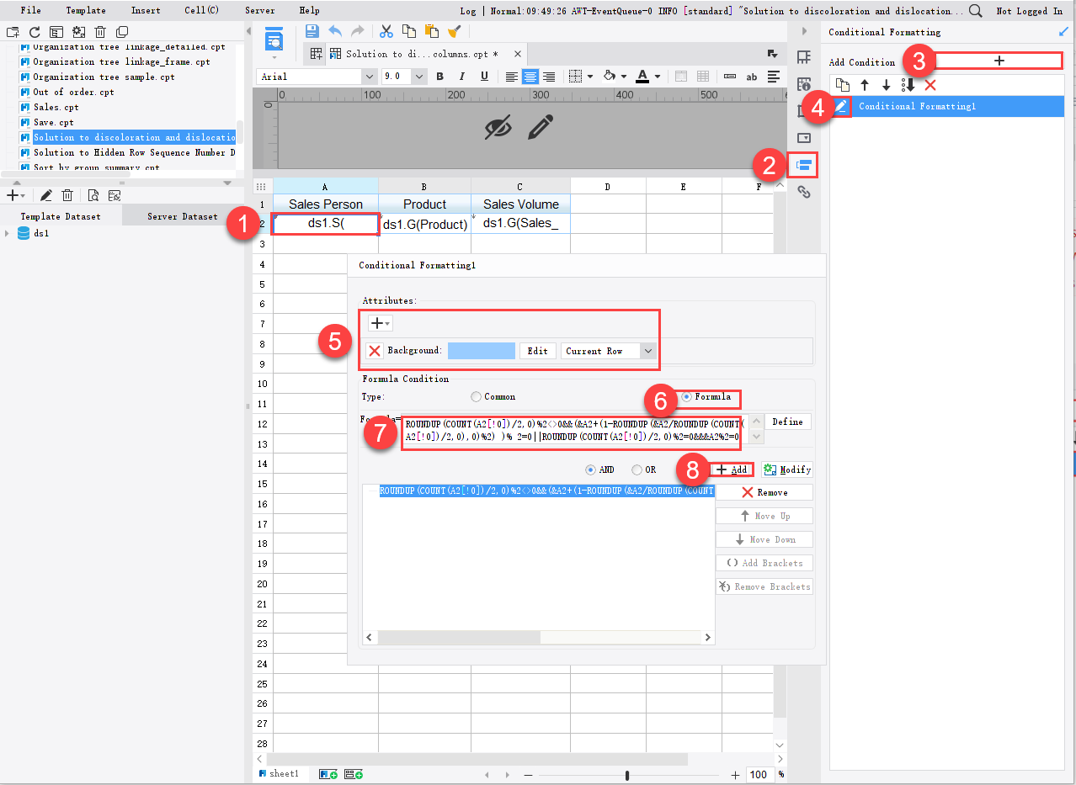Click the Add Brackets button
Viewport: 1076px width, 785px height.
pyautogui.click(x=764, y=562)
